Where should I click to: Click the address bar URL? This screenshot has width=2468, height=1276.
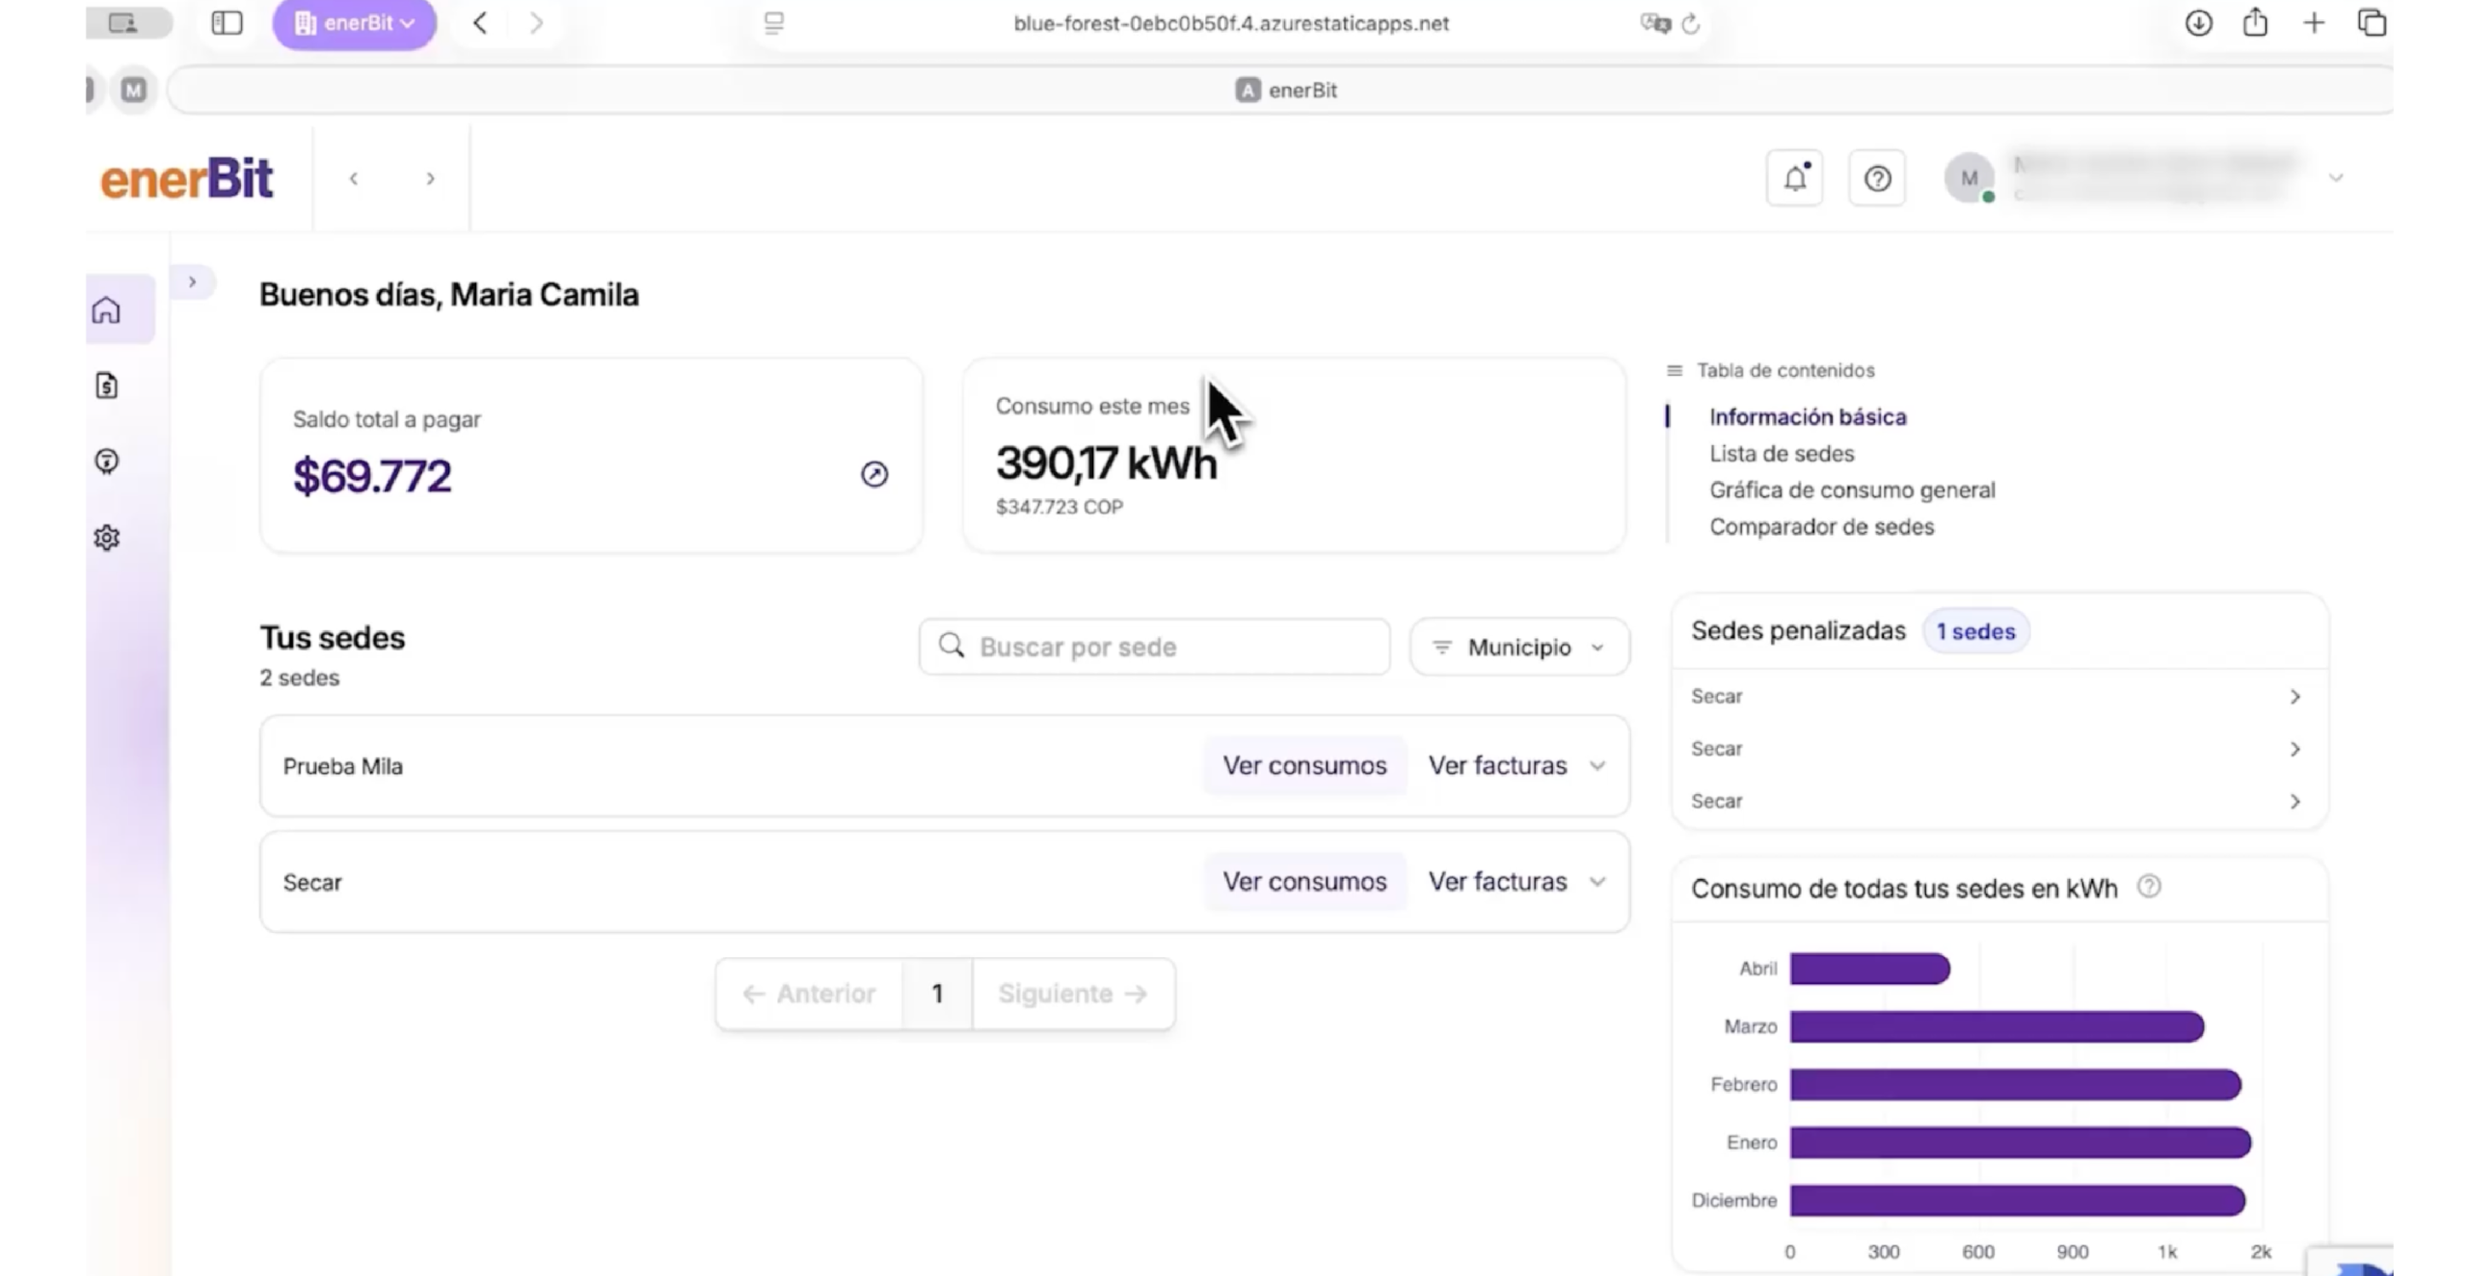click(1231, 23)
